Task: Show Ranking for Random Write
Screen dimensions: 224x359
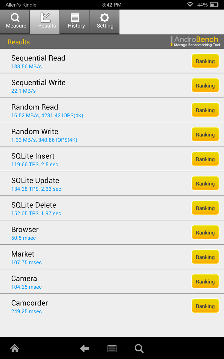Action: pyautogui.click(x=205, y=135)
